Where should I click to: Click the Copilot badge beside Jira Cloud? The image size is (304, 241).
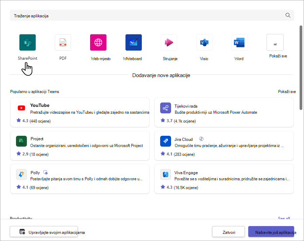coord(201,139)
